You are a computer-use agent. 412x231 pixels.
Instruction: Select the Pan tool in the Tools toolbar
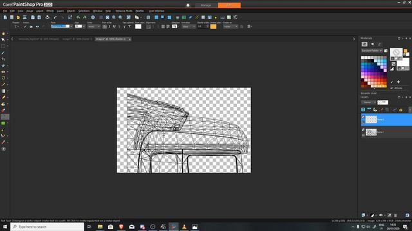3,33
